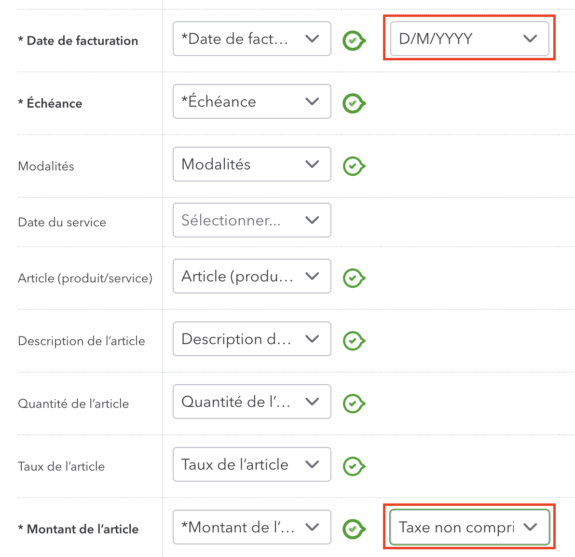Viewport: 575px width, 557px height.
Task: Open the D/M/YYYY date format dropdown
Action: tap(469, 39)
